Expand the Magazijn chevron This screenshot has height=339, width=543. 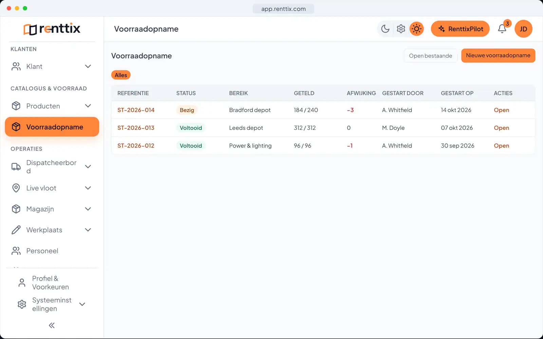coord(88,209)
